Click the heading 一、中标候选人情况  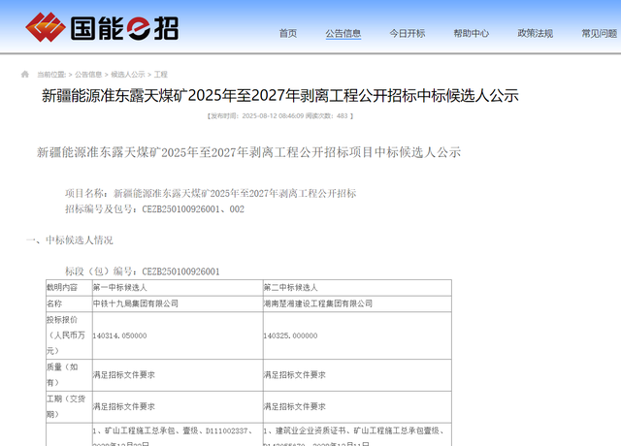coord(69,240)
